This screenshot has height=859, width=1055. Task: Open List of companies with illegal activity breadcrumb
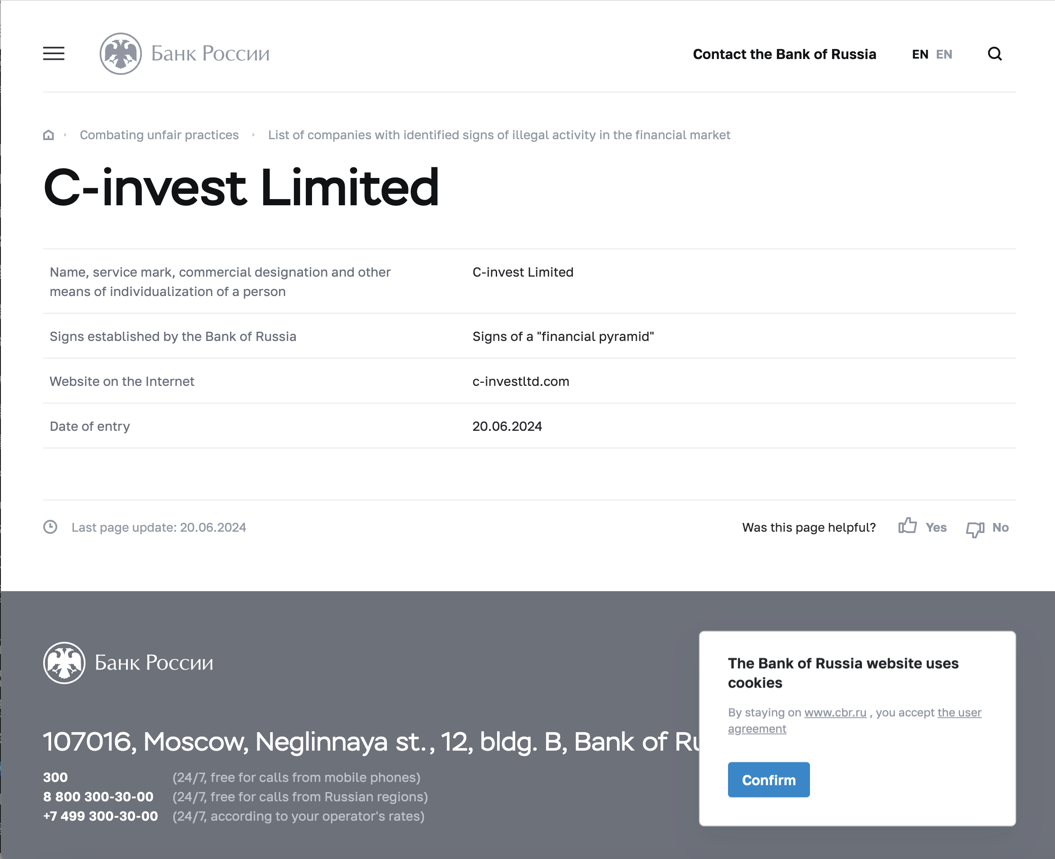(x=499, y=135)
